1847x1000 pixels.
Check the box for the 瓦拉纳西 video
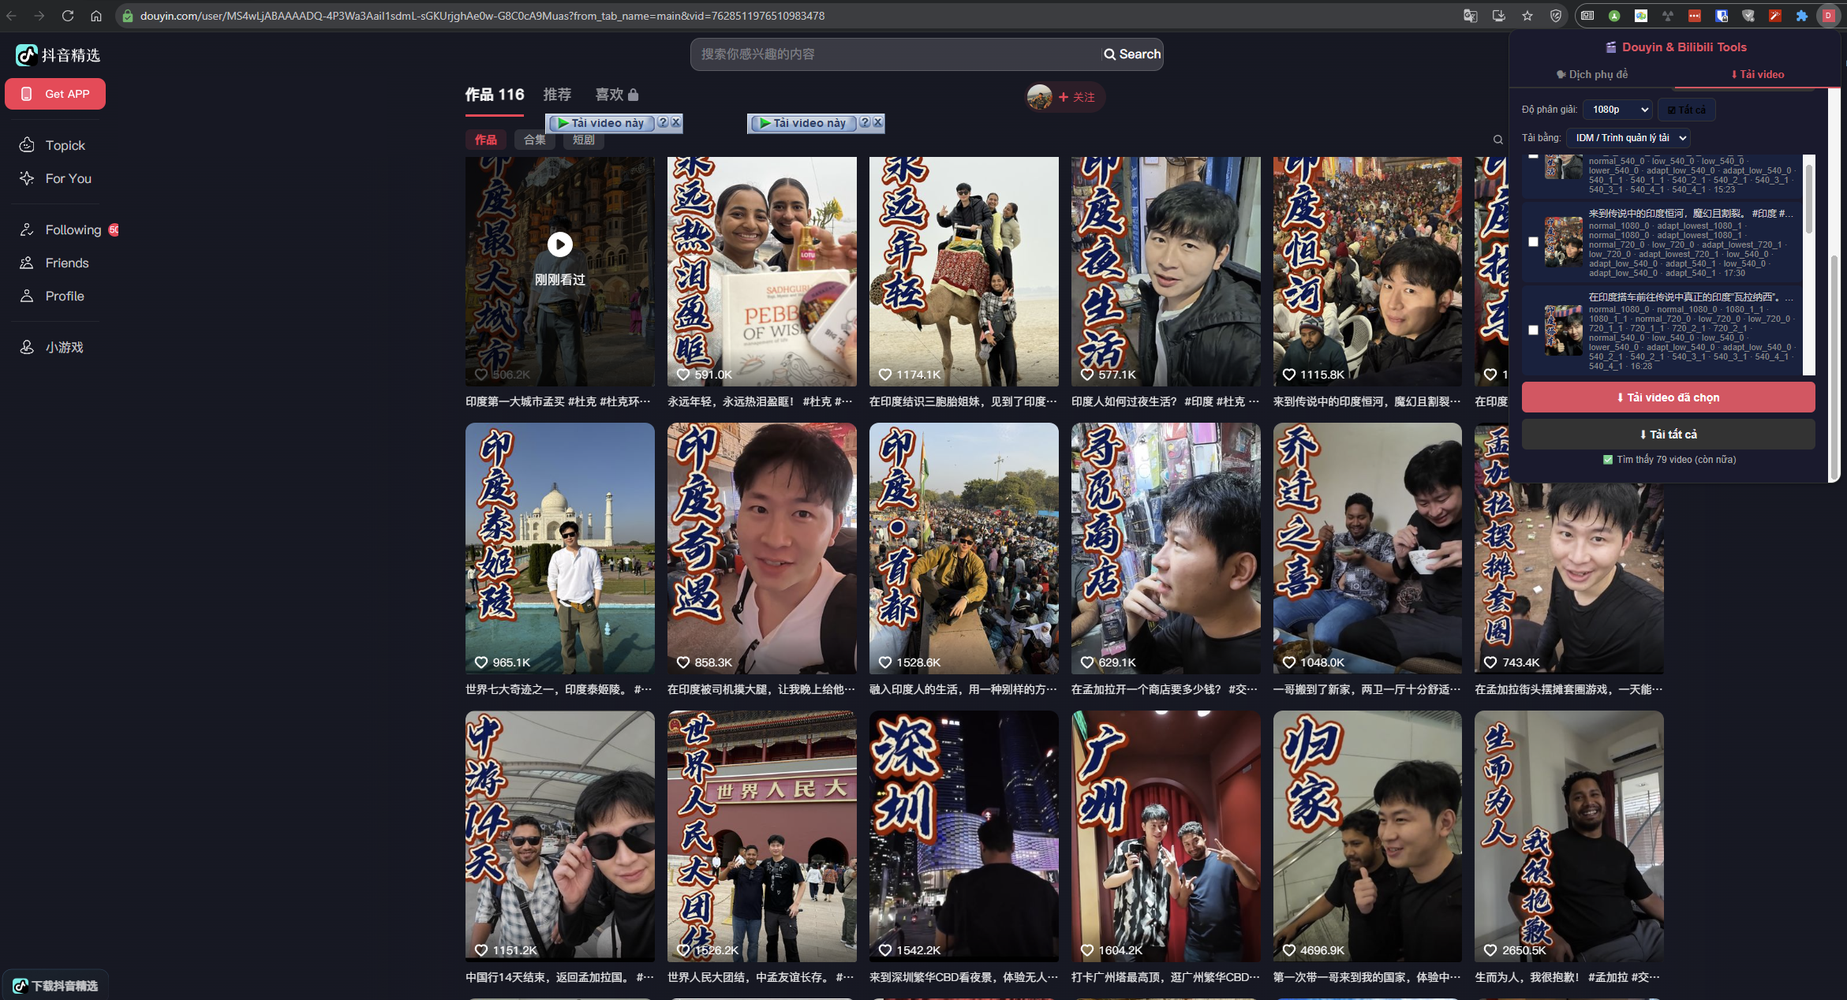pyautogui.click(x=1533, y=330)
